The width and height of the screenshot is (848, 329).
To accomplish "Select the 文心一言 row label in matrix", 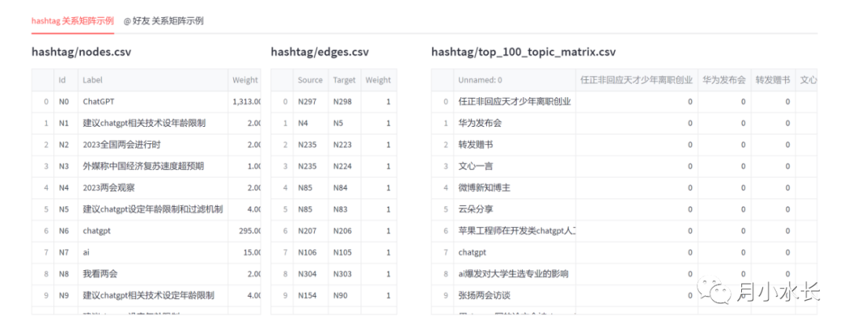I will (x=514, y=166).
